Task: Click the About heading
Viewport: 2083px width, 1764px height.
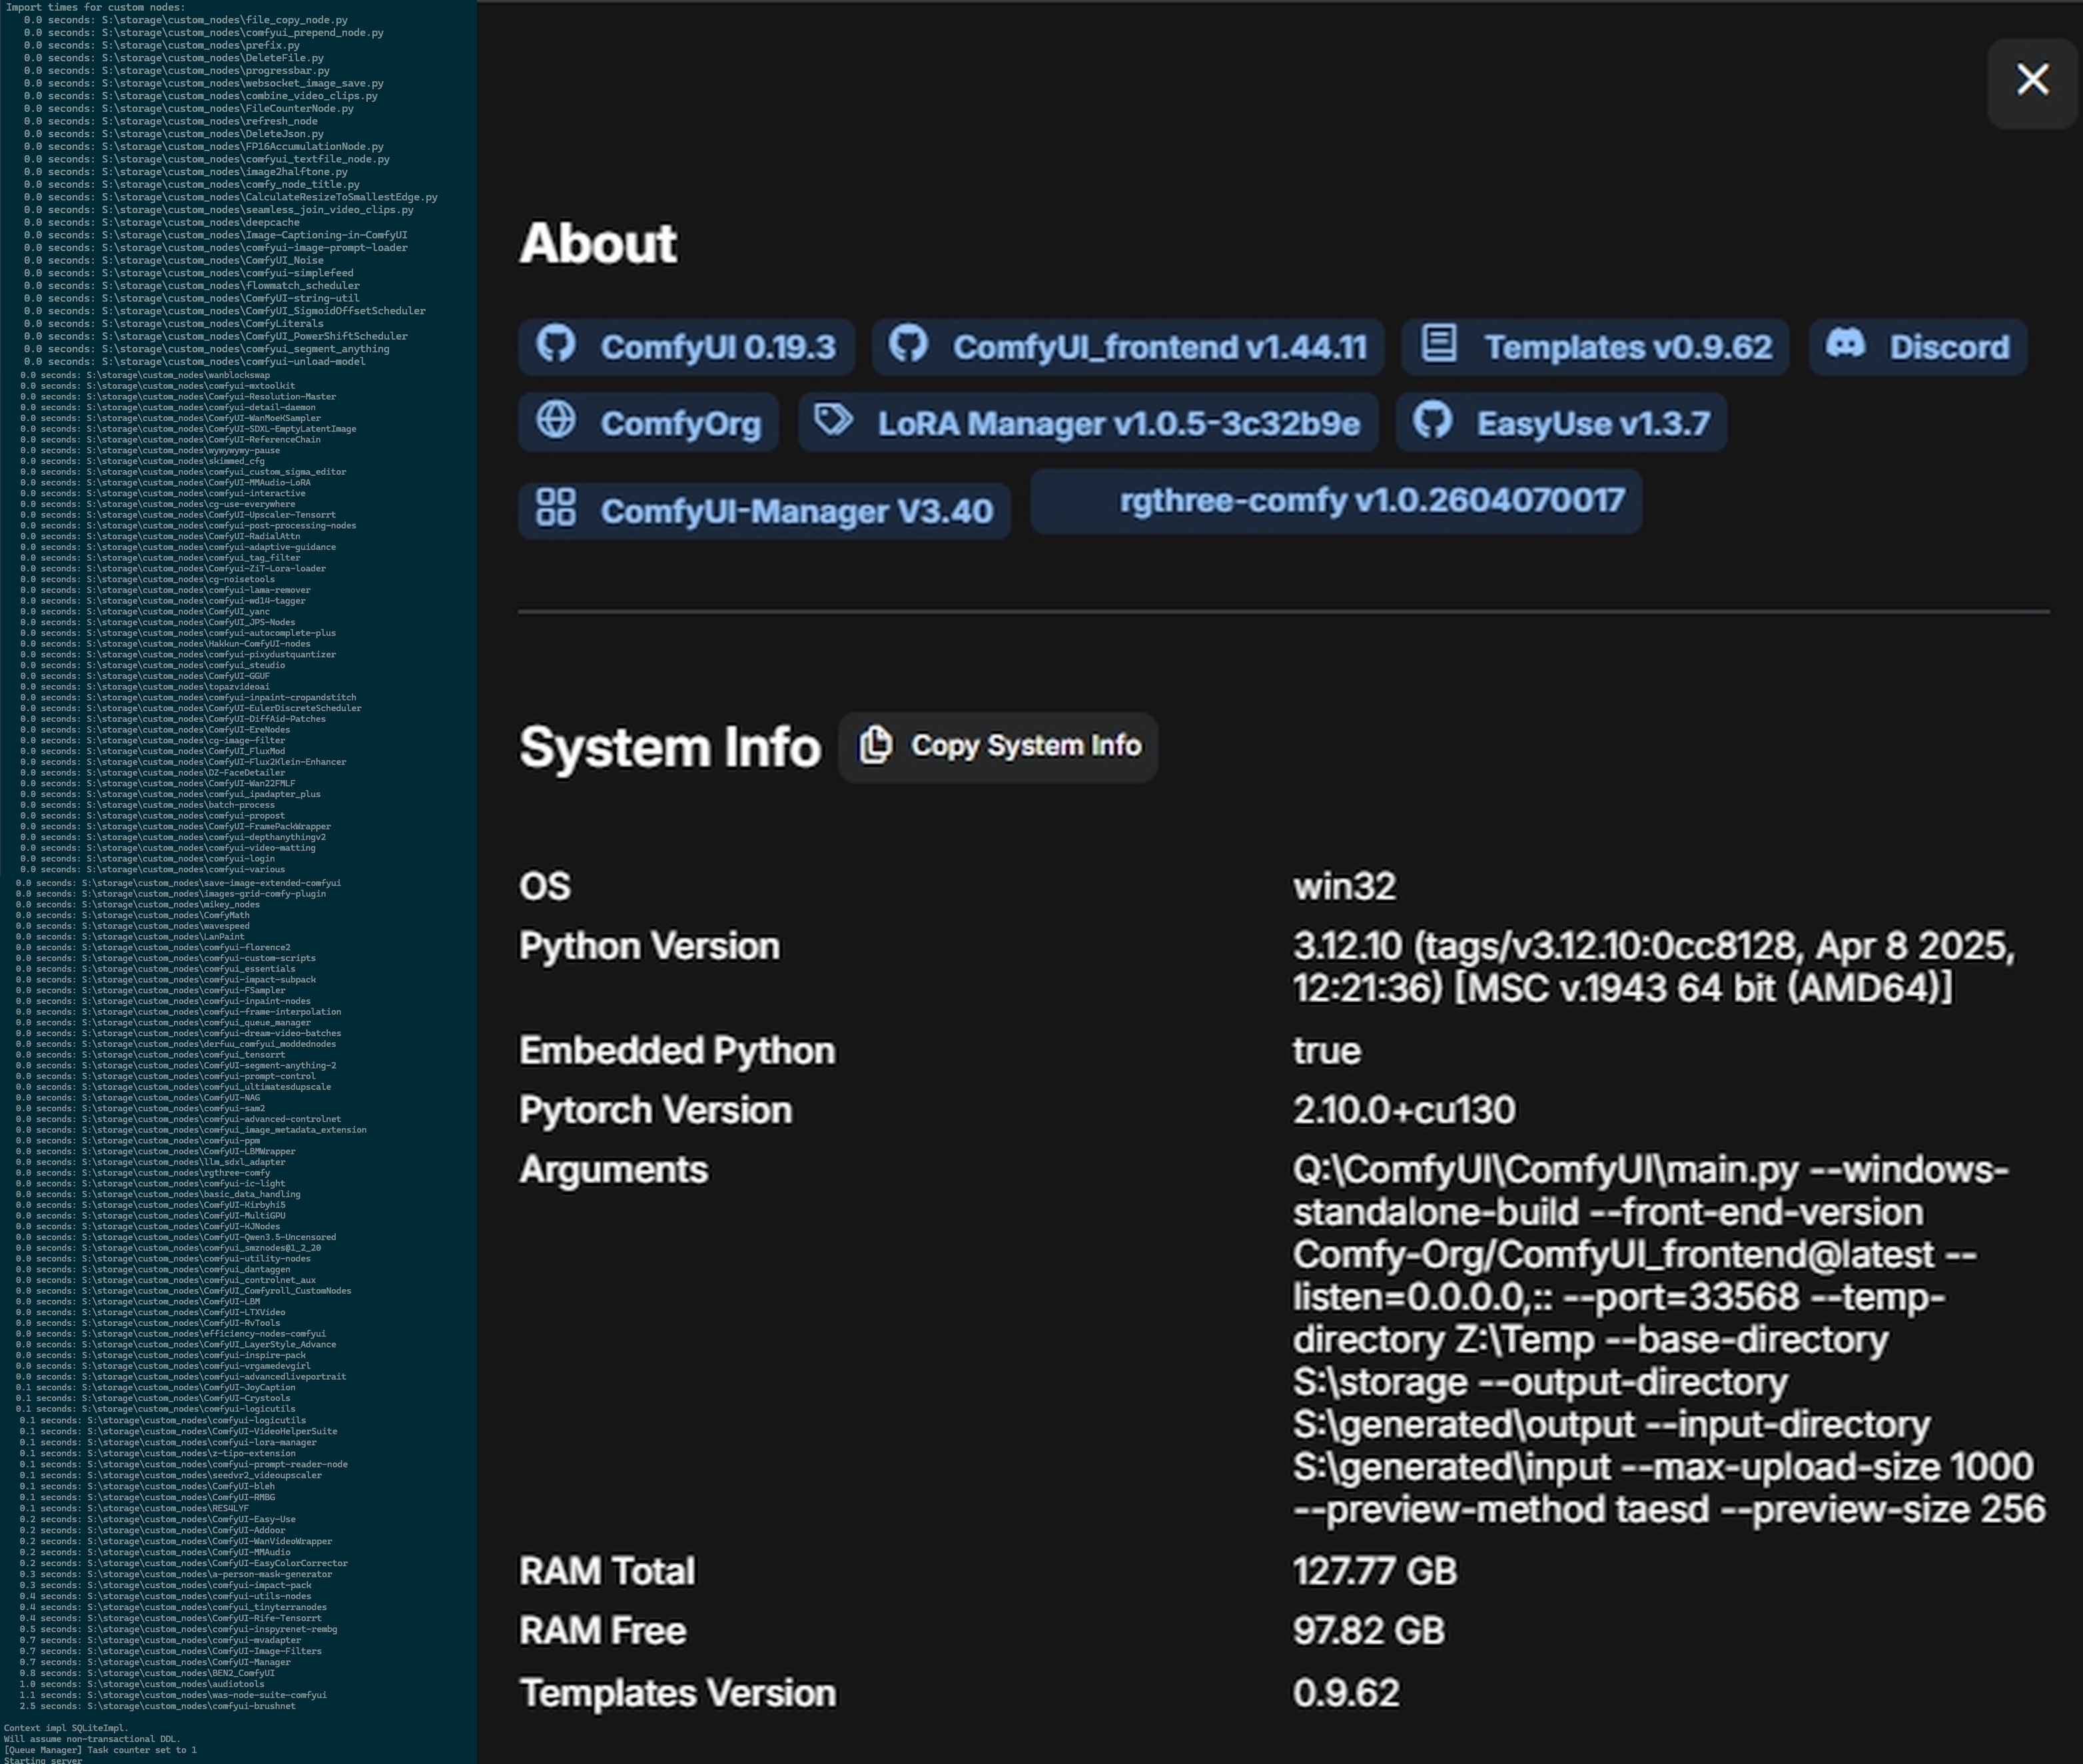Action: [x=598, y=243]
